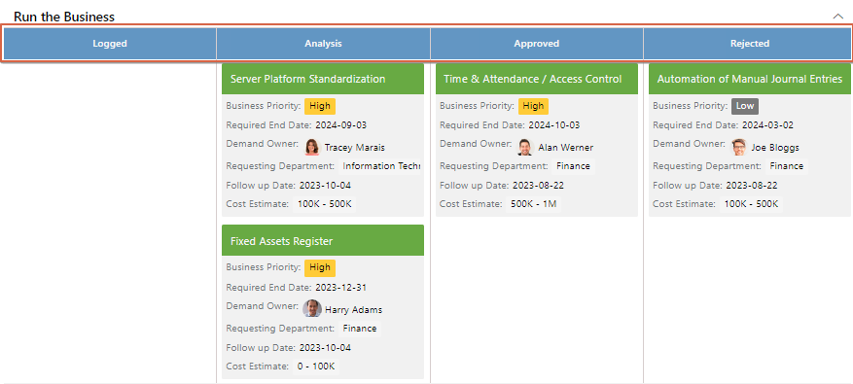Click Low priority badge on Automation card
This screenshot has height=384, width=853.
coord(745,106)
